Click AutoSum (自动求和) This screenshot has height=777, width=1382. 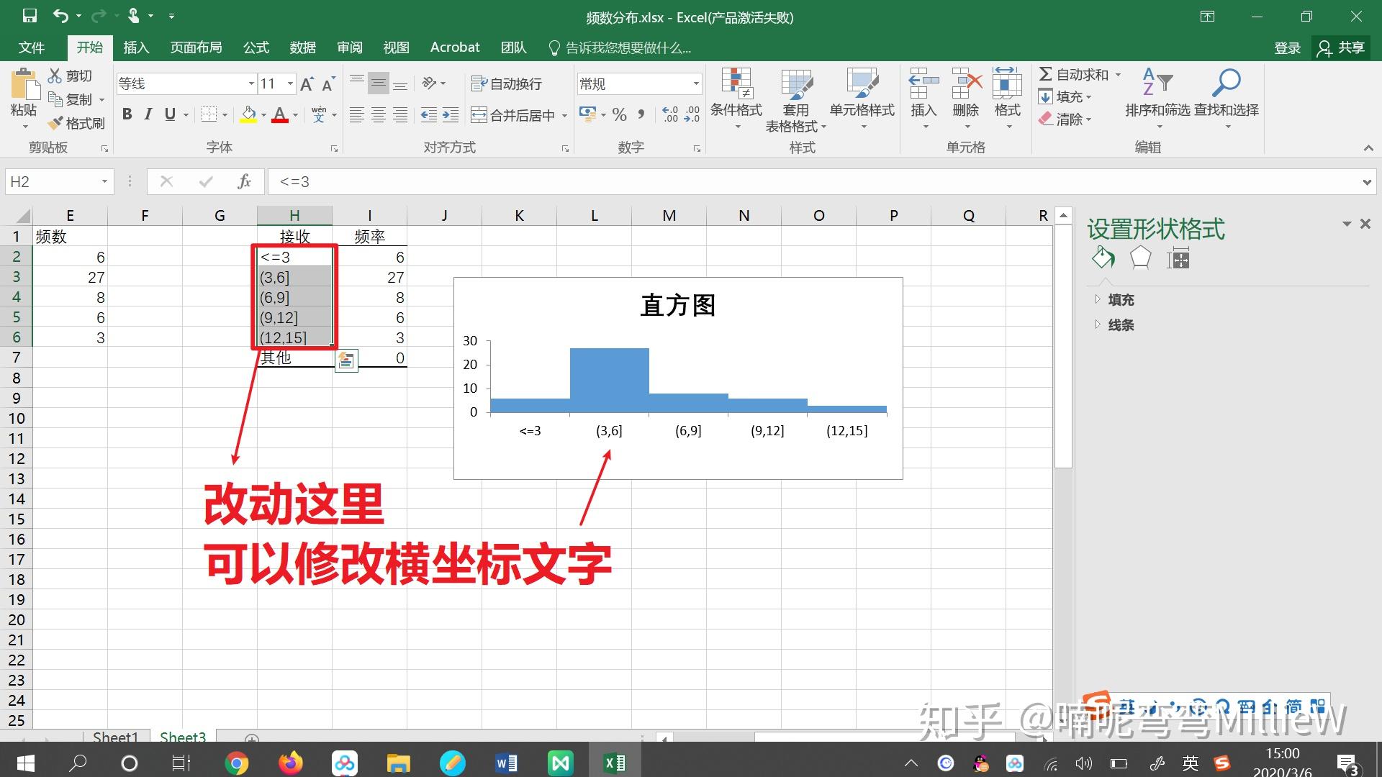1073,74
